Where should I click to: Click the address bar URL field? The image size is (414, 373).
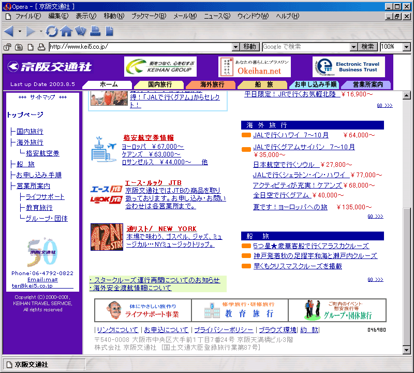click(x=141, y=47)
